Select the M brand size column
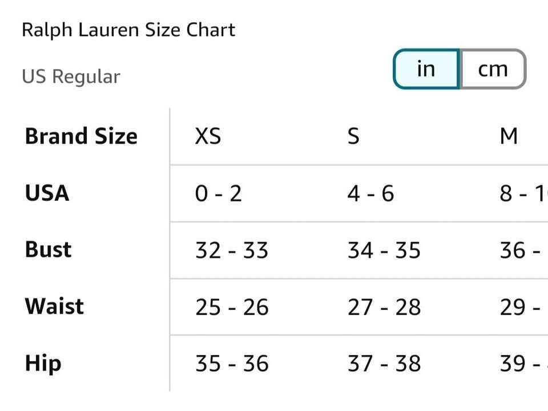The width and height of the screenshot is (548, 411). [x=509, y=136]
